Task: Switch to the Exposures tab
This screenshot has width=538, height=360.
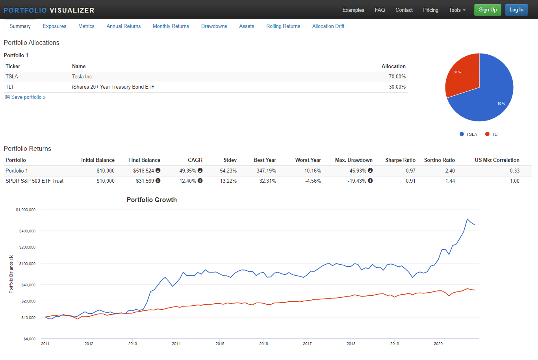Action: (54, 26)
